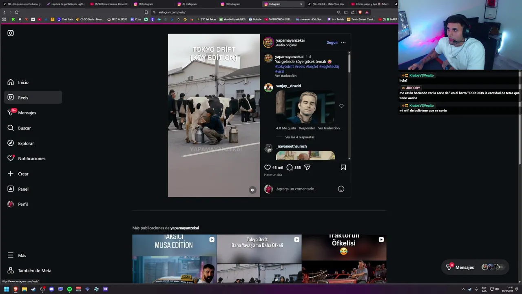
Task: Open post options three-dot menu
Action: (343, 42)
